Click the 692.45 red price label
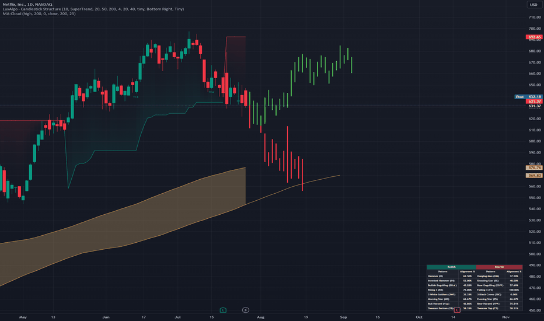The height and width of the screenshot is (321, 544). [533, 37]
